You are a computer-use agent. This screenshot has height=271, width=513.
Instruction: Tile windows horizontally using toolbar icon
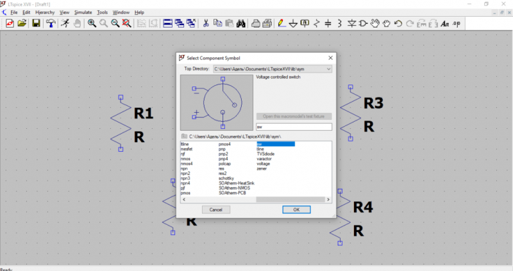click(x=168, y=23)
